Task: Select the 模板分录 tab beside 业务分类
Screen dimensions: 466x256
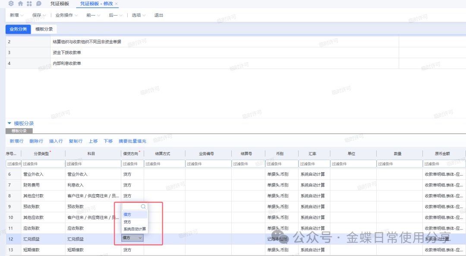Action: tap(44, 29)
